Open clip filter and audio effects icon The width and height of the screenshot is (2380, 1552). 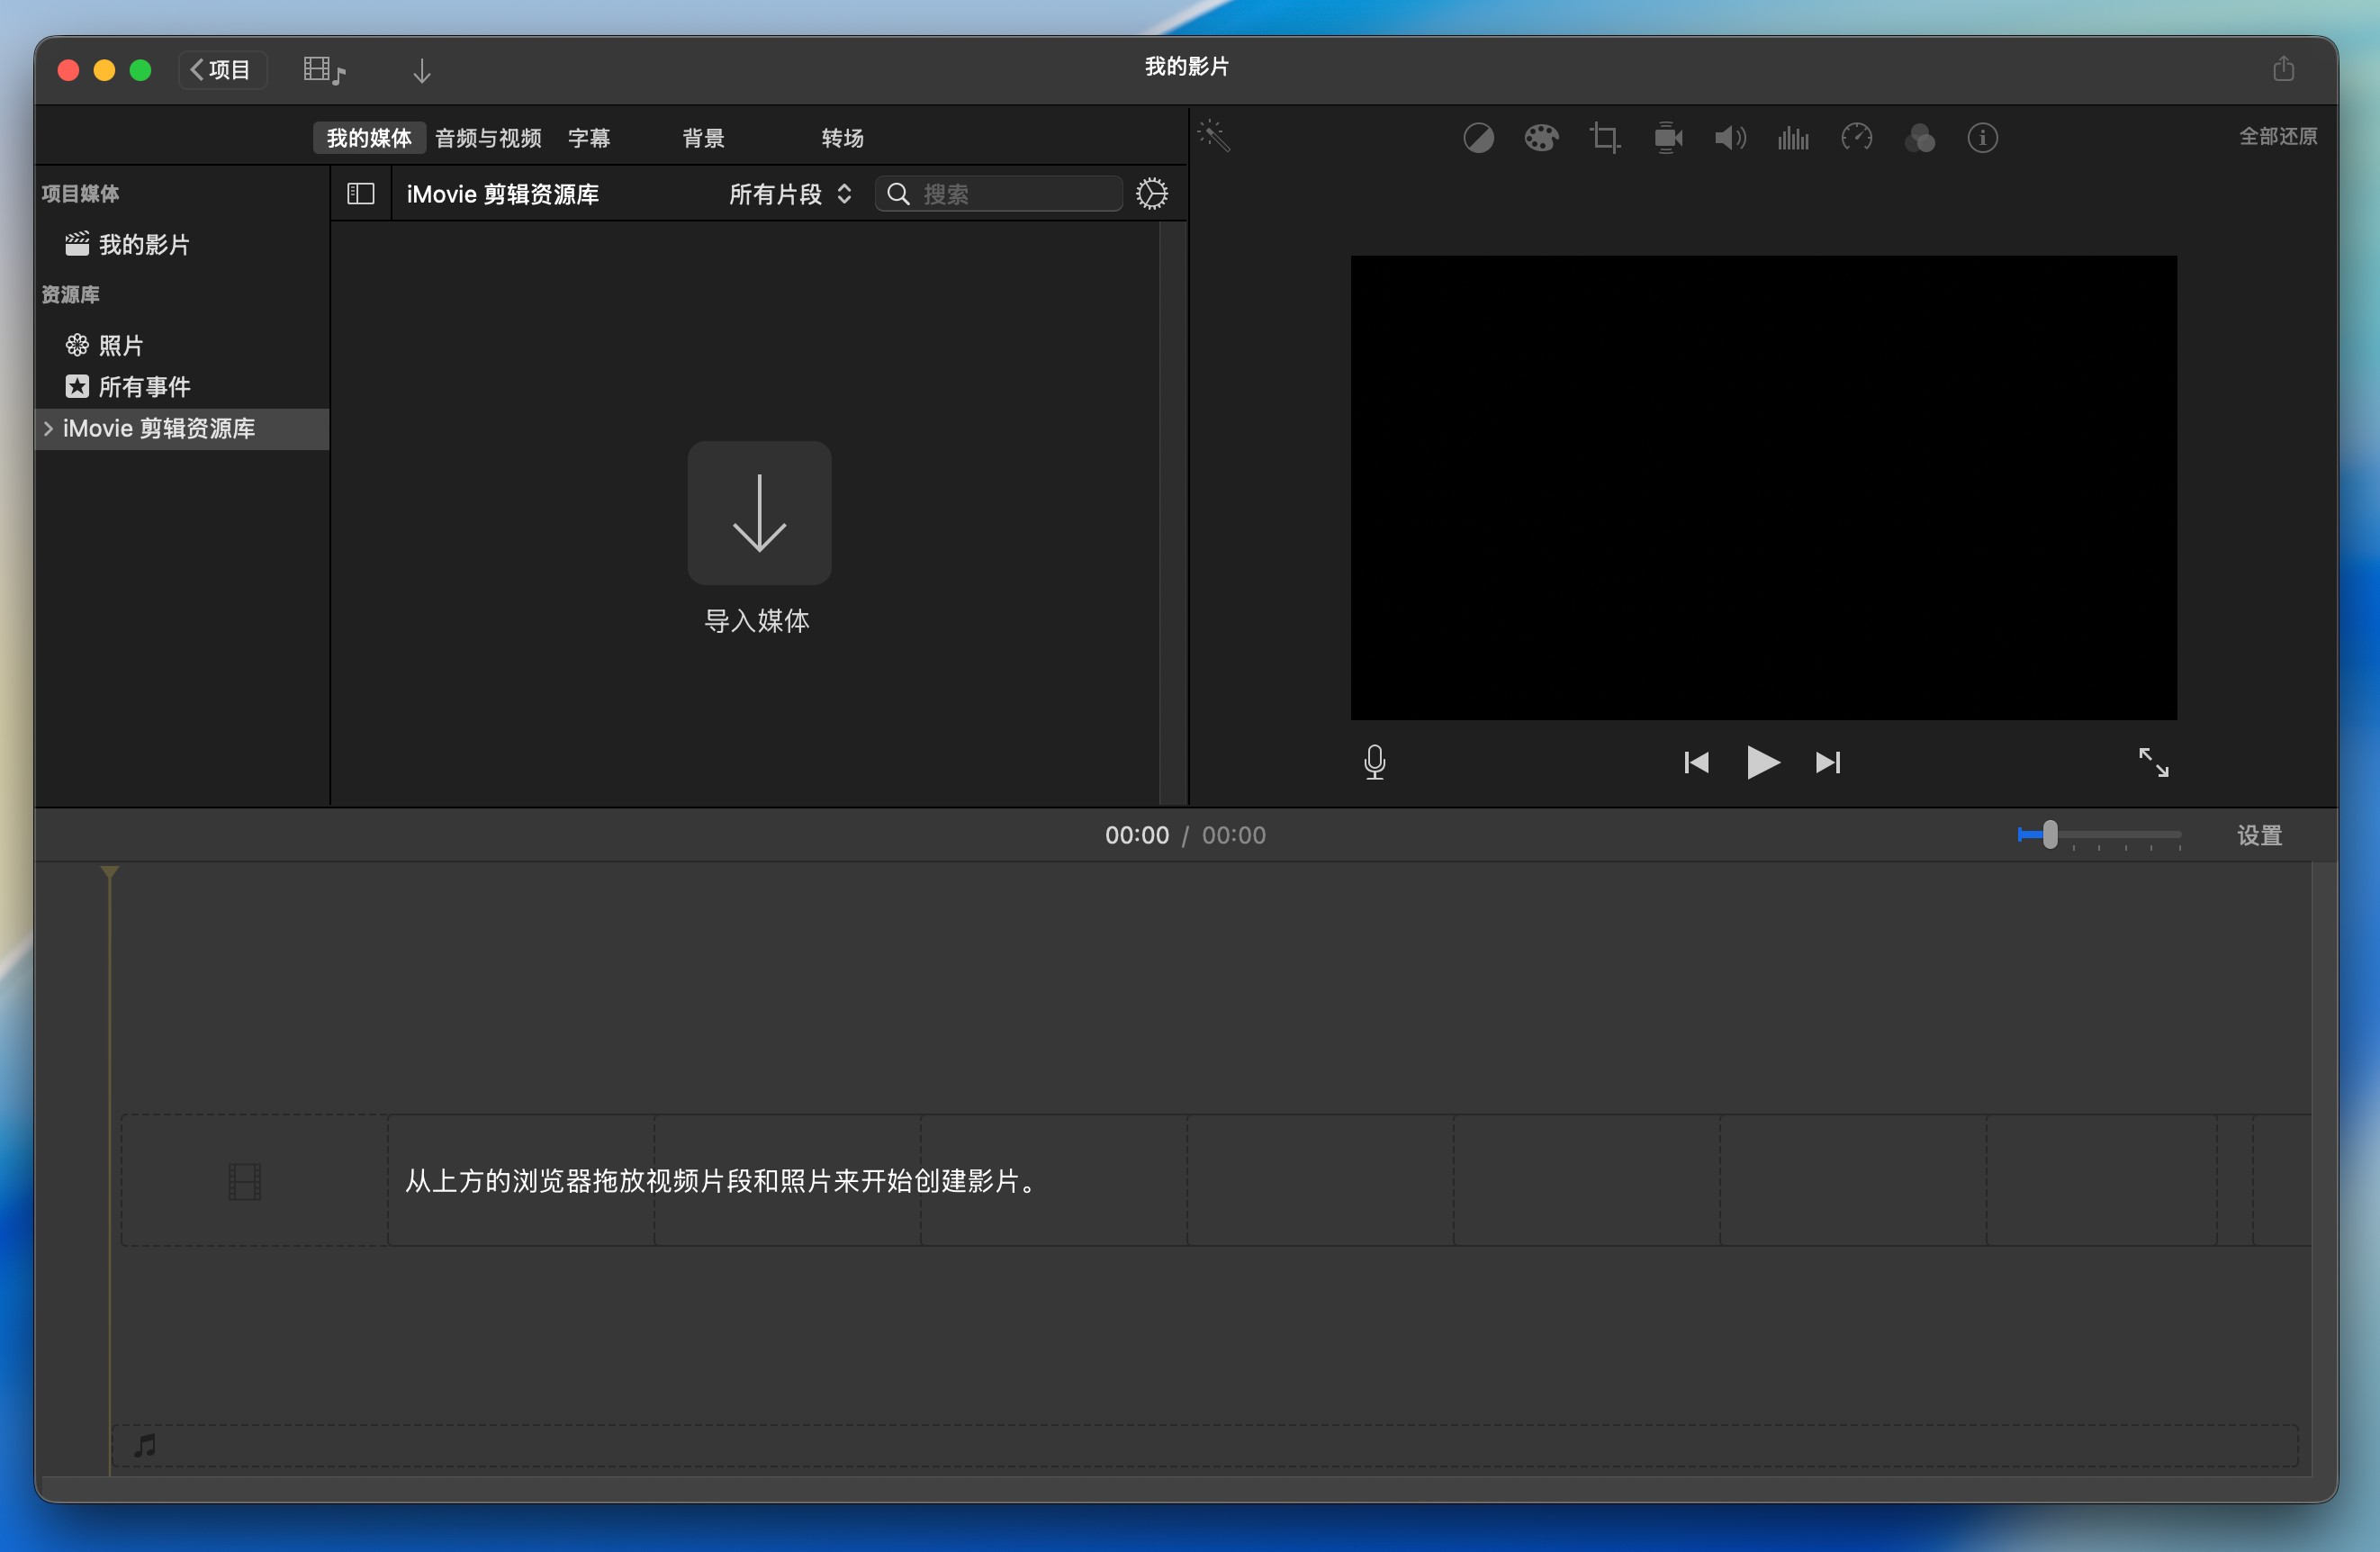point(1919,138)
